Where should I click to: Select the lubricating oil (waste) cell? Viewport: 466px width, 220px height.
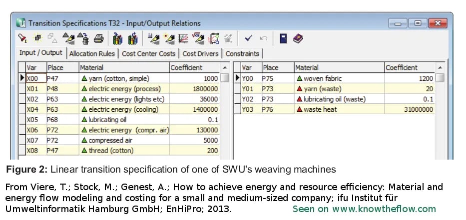pos(340,99)
